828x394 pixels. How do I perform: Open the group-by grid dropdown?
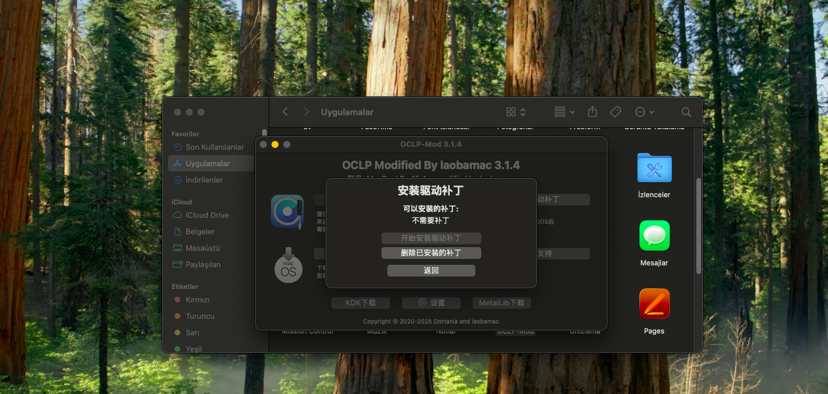pos(564,112)
